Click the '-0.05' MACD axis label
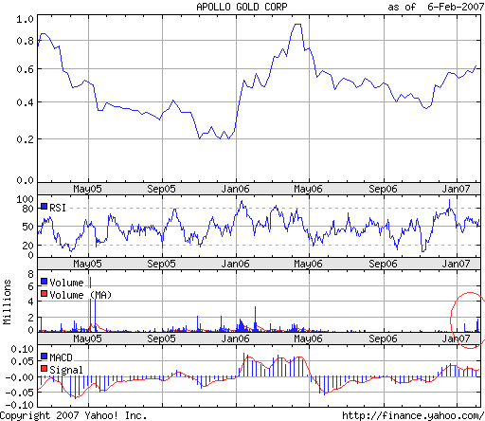485x421 pixels. 20,393
